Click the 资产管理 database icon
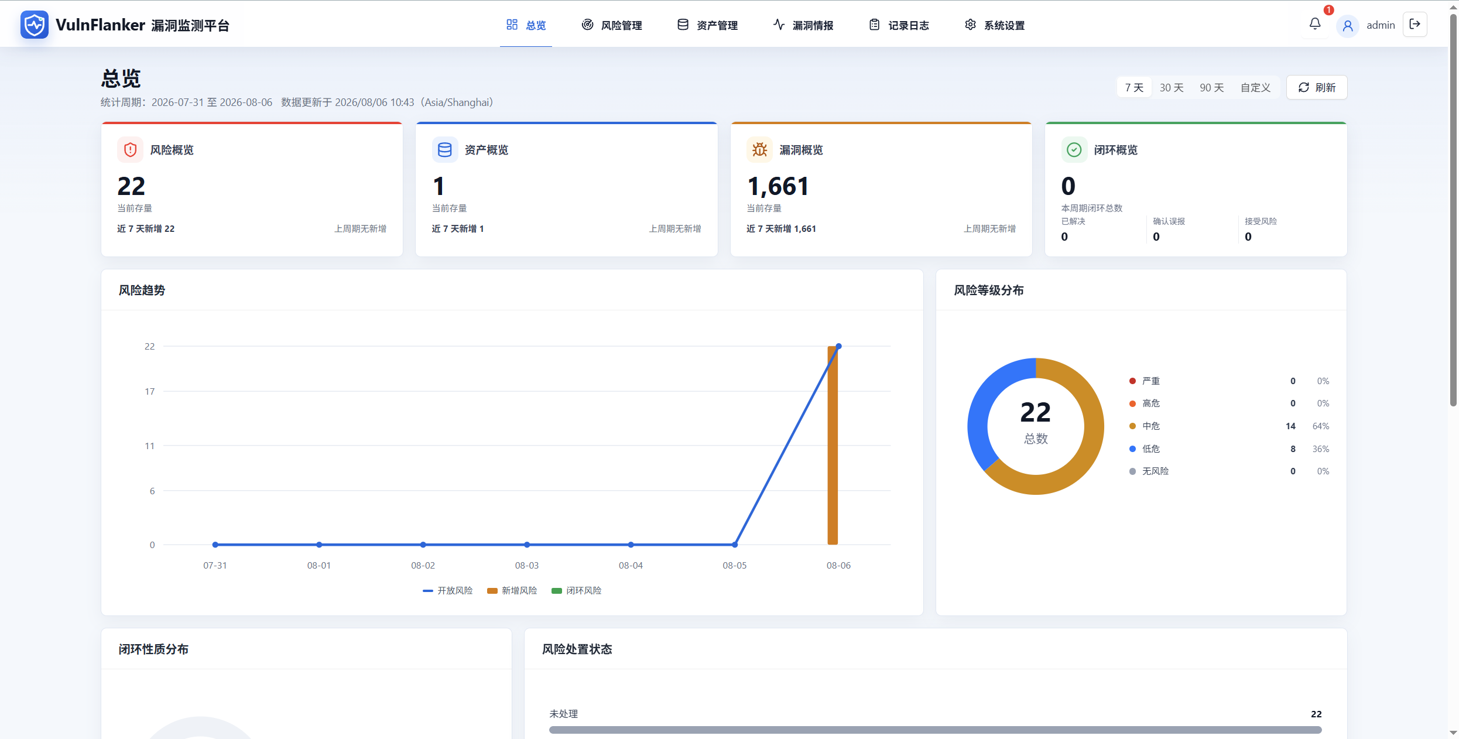1459x739 pixels. 683,25
